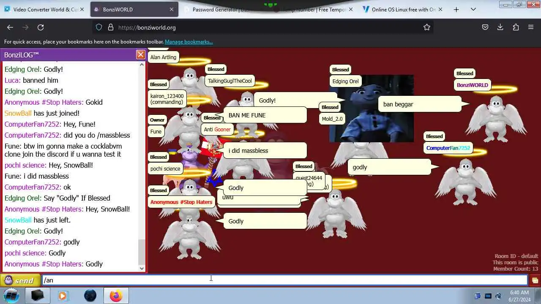Click log line 'SnowBall has just joined!'

click(42, 113)
